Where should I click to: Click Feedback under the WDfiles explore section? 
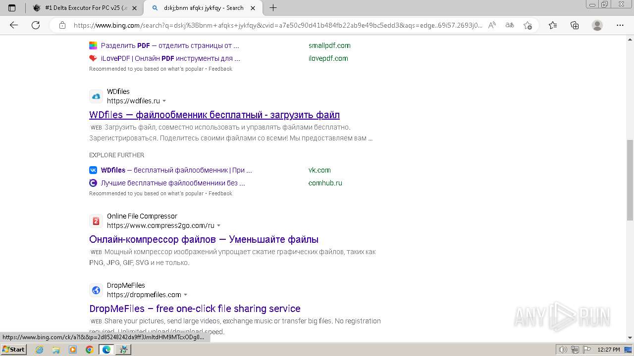[x=220, y=193]
